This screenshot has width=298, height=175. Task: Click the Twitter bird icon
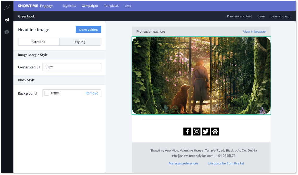coord(206,131)
